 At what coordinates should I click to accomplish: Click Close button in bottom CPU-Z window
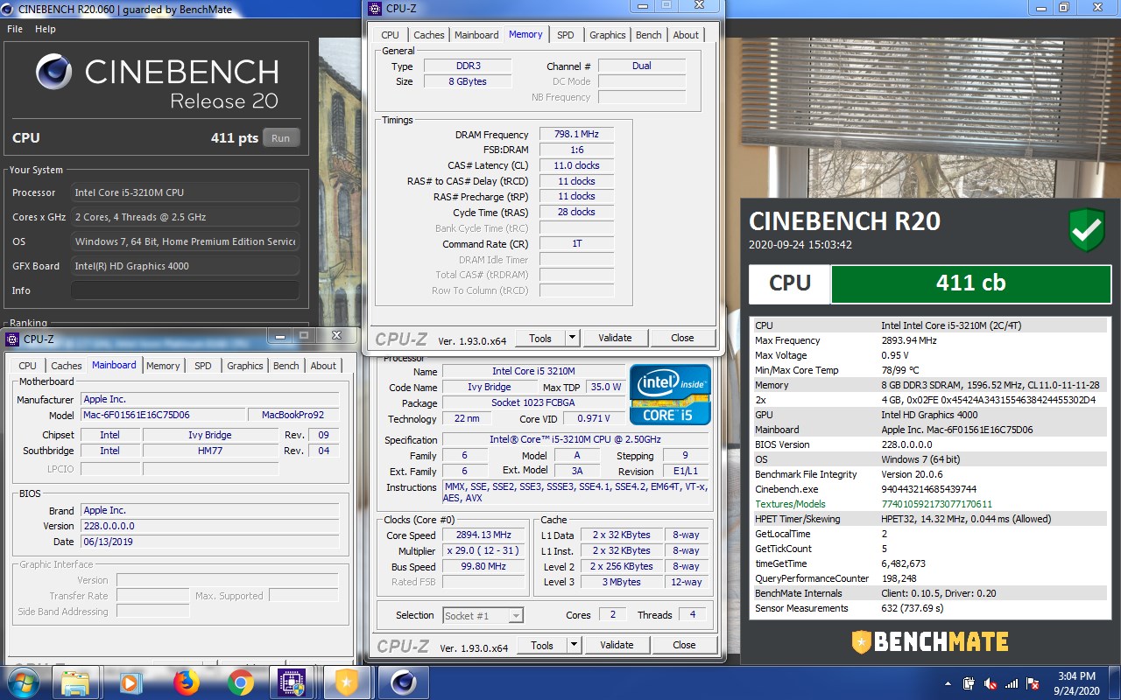[x=685, y=645]
